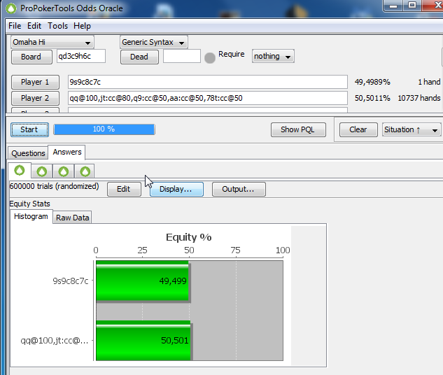Click the empty Dead cards input field
Image resolution: width=443 pixels, height=375 pixels.
point(182,56)
